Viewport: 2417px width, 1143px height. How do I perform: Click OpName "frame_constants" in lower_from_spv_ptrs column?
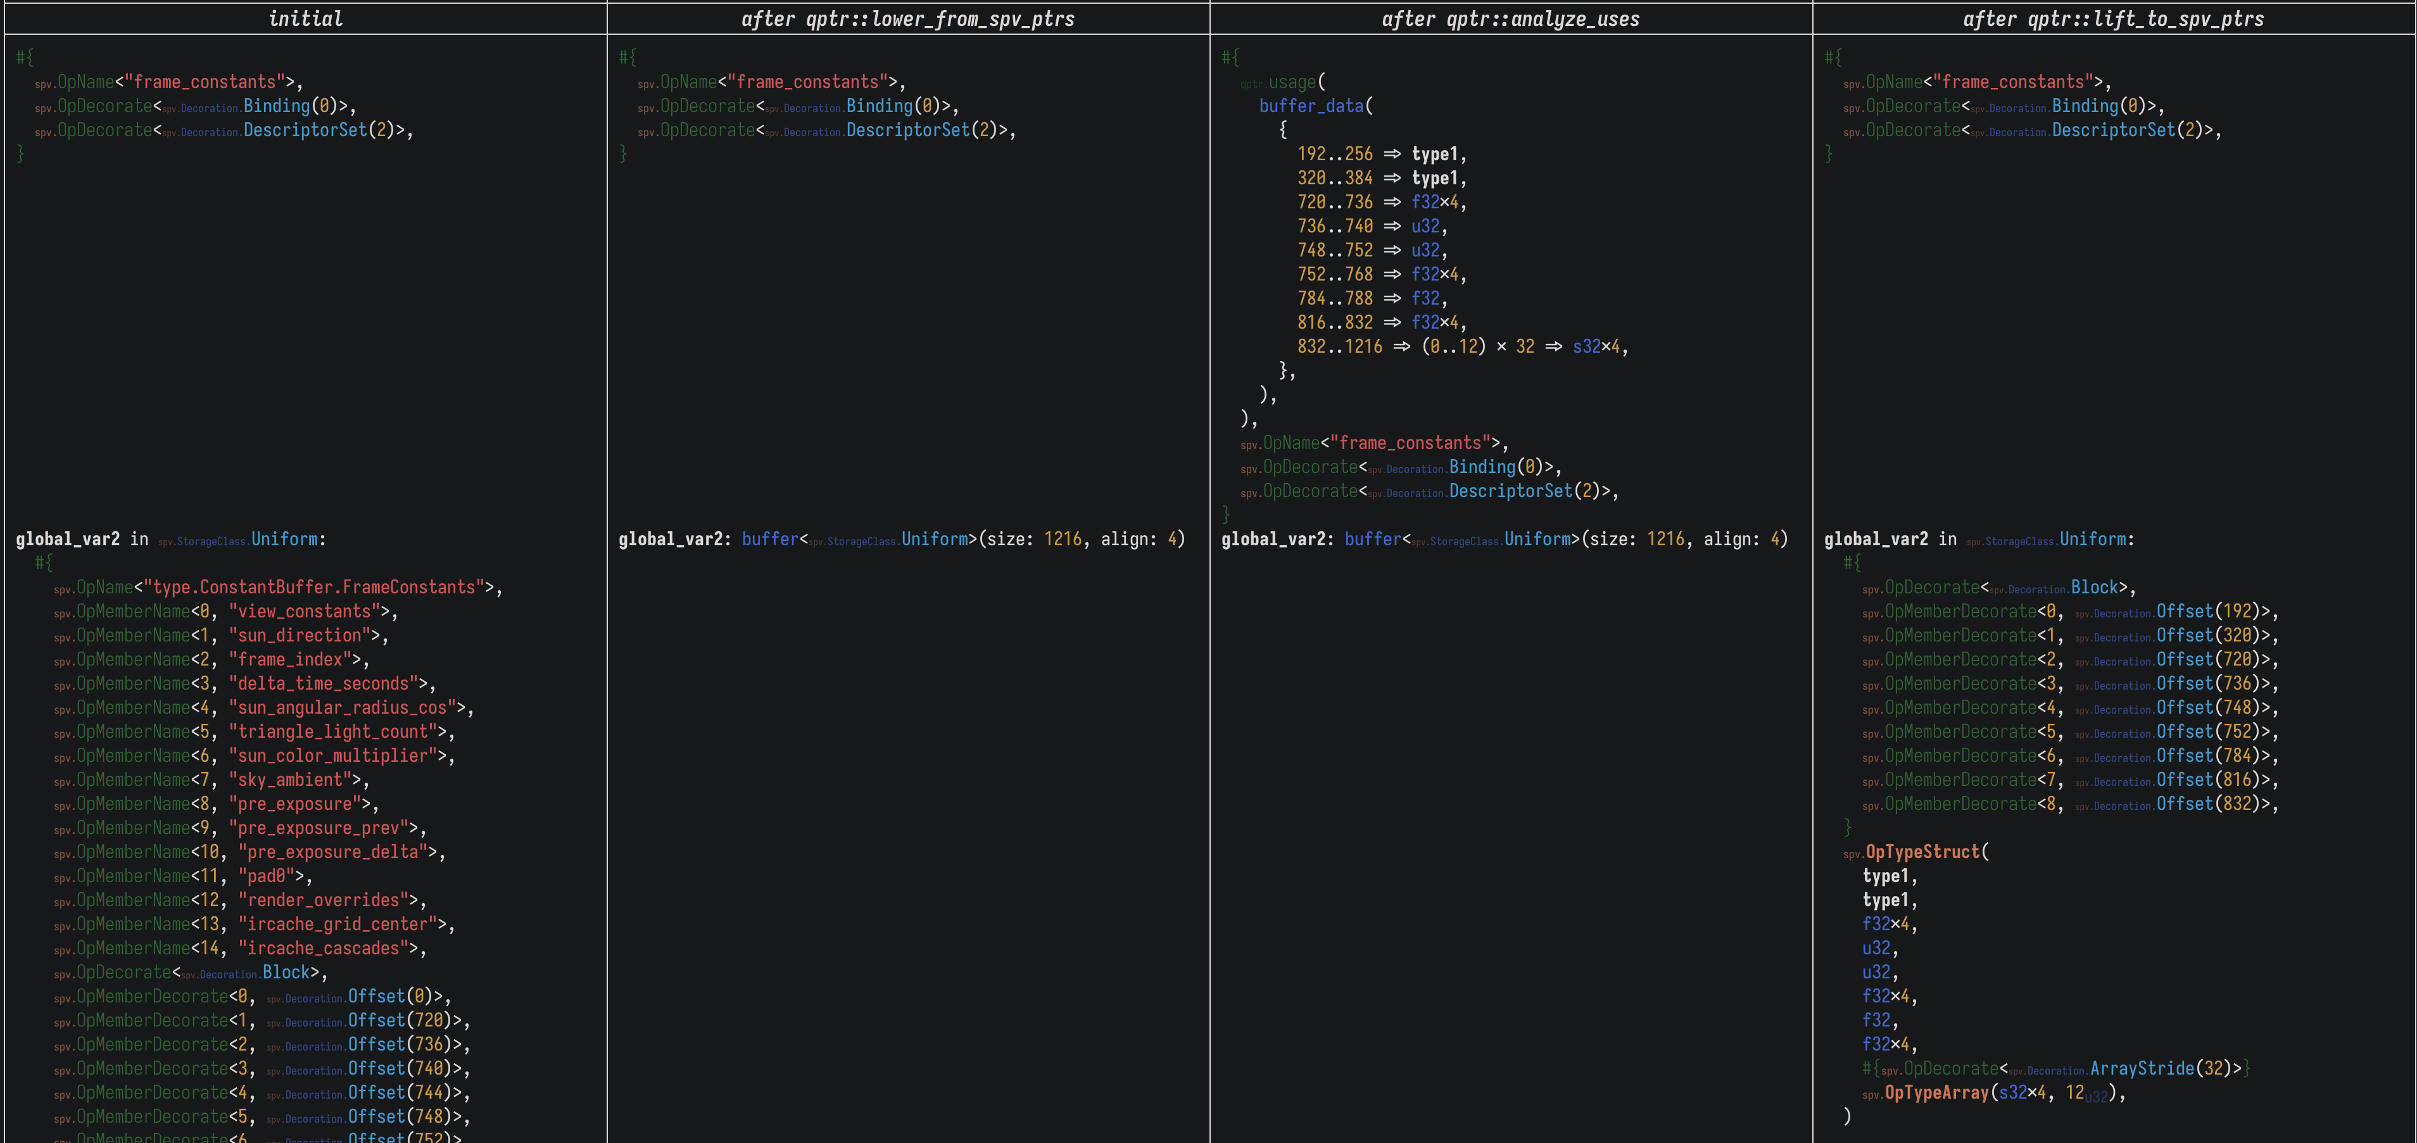coord(771,82)
